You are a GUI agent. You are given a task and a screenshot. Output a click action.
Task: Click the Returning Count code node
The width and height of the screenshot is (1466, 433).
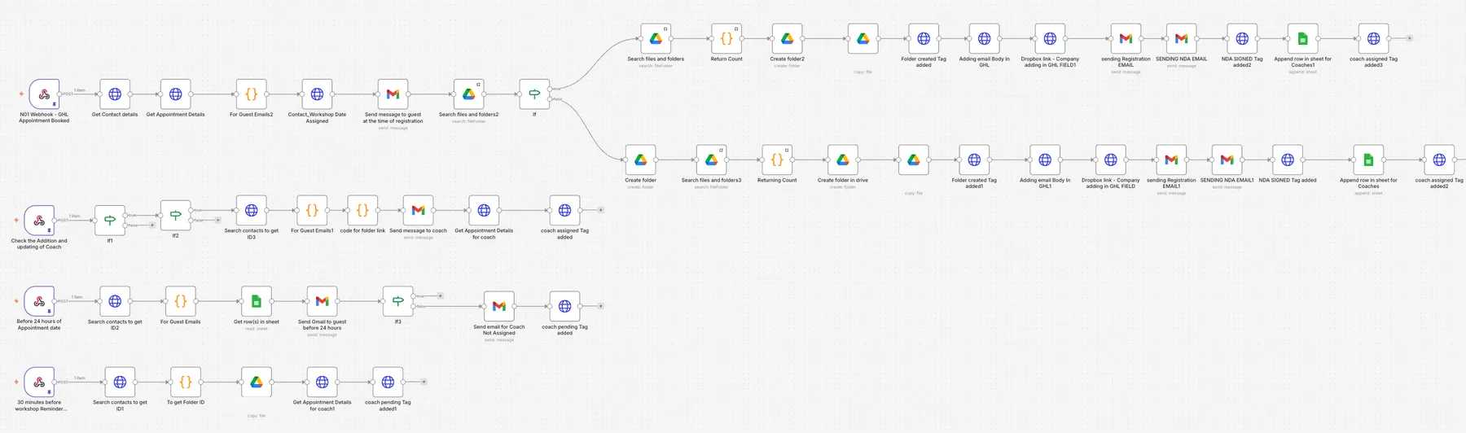coord(777,160)
